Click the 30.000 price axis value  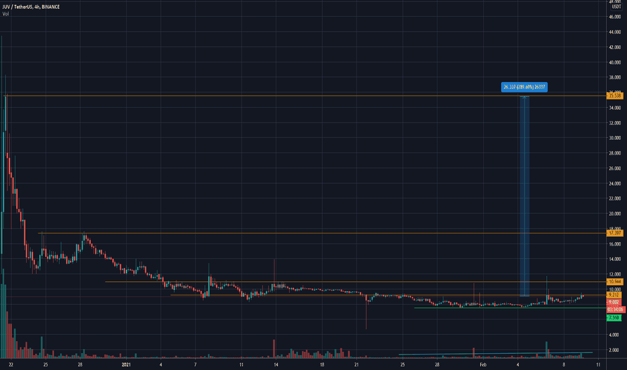click(x=615, y=138)
